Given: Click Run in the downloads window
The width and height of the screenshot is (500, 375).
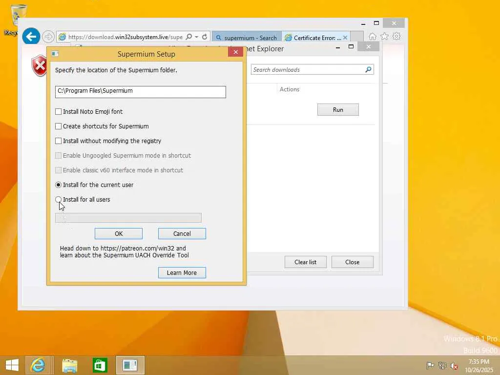Looking at the screenshot, I should (338, 110).
